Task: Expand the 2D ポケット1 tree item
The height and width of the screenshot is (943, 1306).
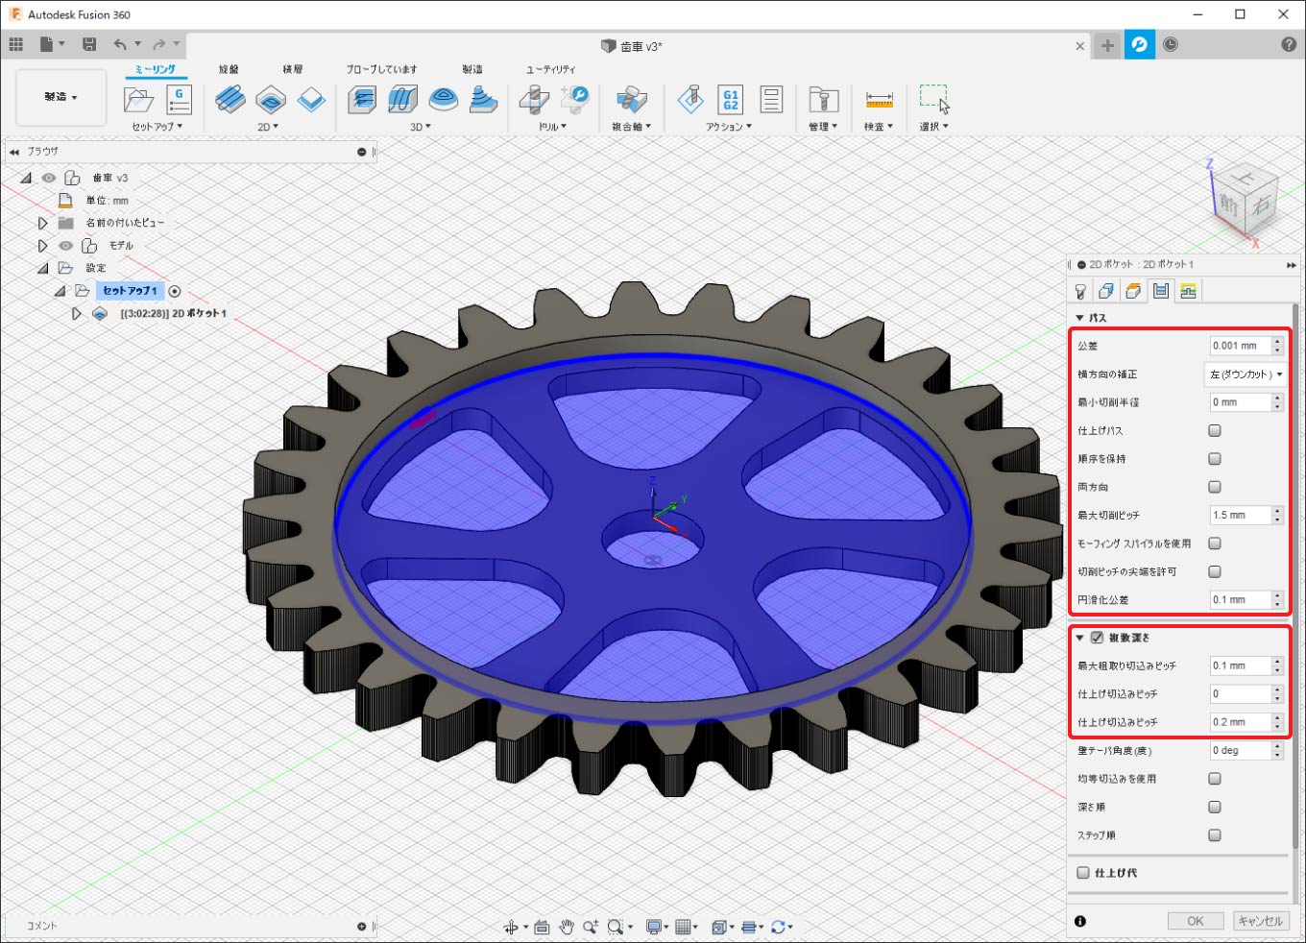Action: [x=76, y=314]
